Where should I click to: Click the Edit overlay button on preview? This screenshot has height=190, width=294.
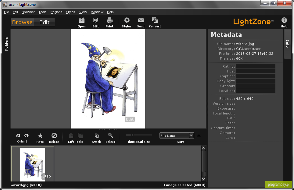coord(130,119)
